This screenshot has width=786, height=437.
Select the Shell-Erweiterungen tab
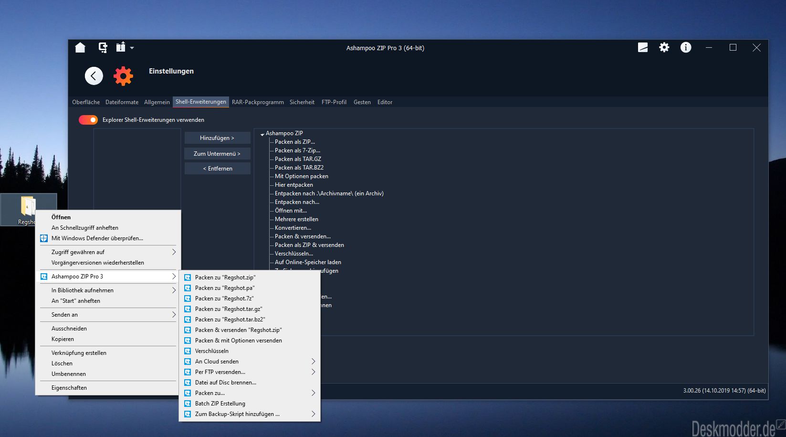201,102
